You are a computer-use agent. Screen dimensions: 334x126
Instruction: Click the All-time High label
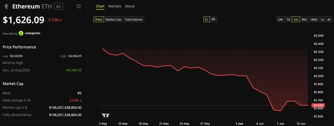(x=13, y=63)
